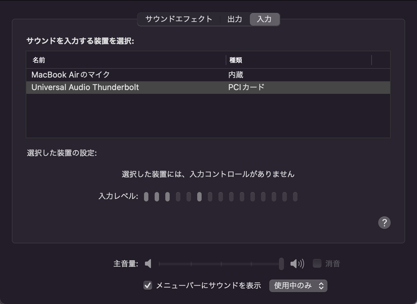Click the low volume speaker icon
Viewport: 417px width, 304px height.
[148, 264]
